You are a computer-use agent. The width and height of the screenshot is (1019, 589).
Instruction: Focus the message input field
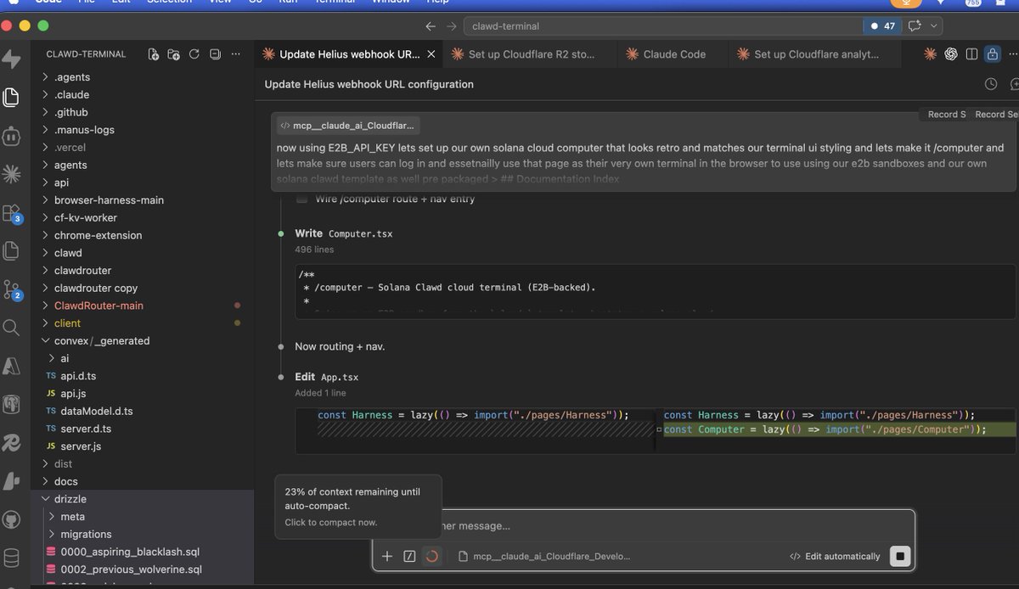(x=643, y=526)
